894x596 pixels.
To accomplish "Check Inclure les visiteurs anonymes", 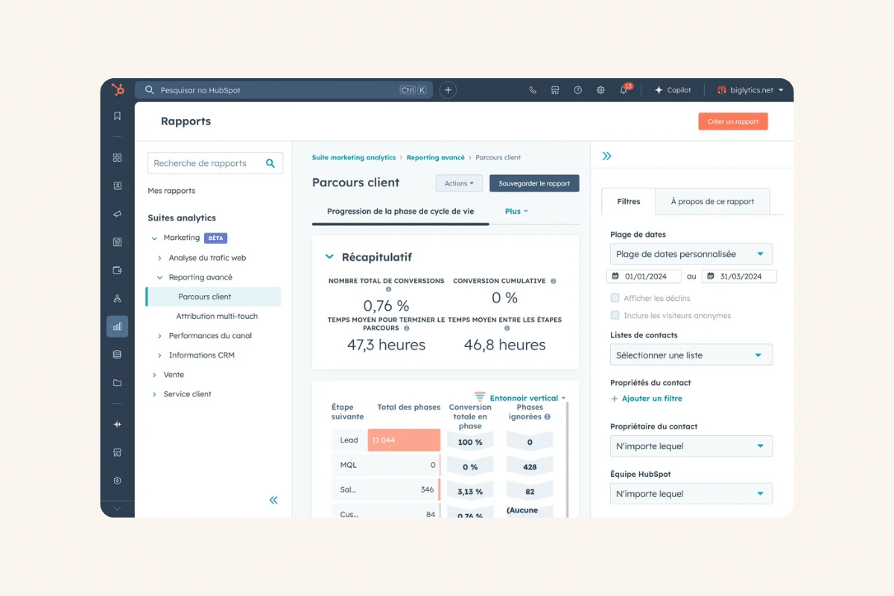I will (x=615, y=315).
